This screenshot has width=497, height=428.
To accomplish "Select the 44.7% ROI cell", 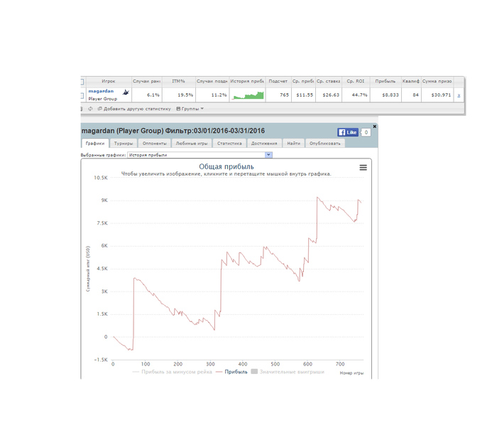I will click(356, 95).
